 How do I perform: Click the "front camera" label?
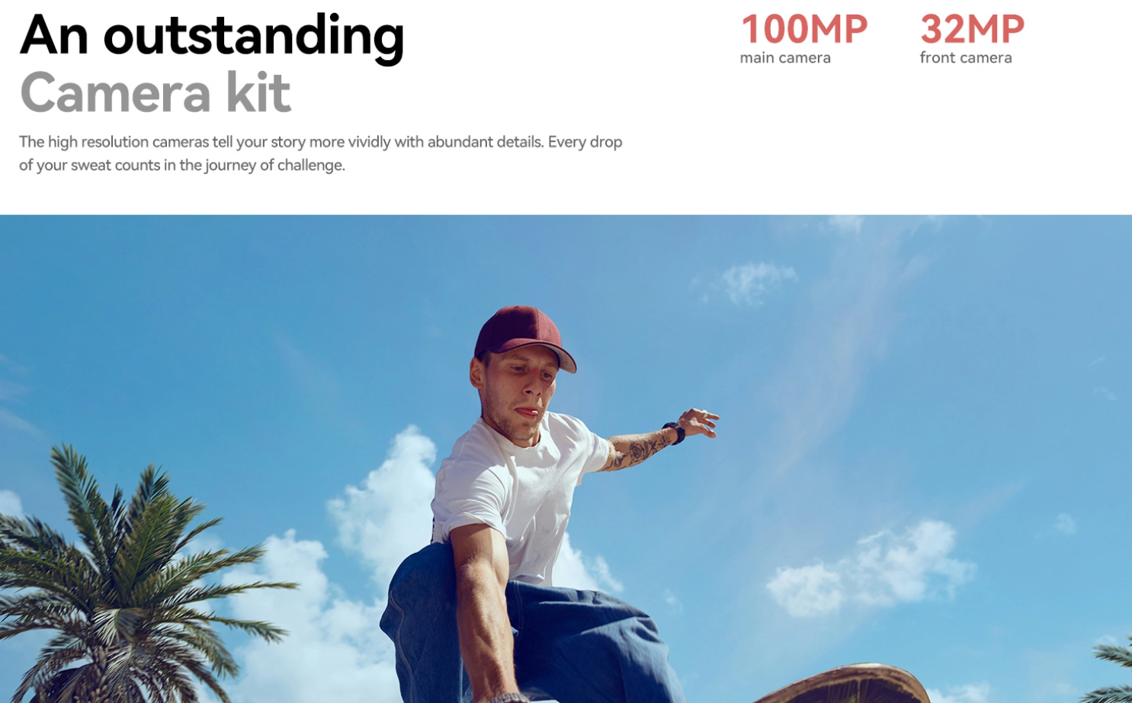click(x=966, y=58)
